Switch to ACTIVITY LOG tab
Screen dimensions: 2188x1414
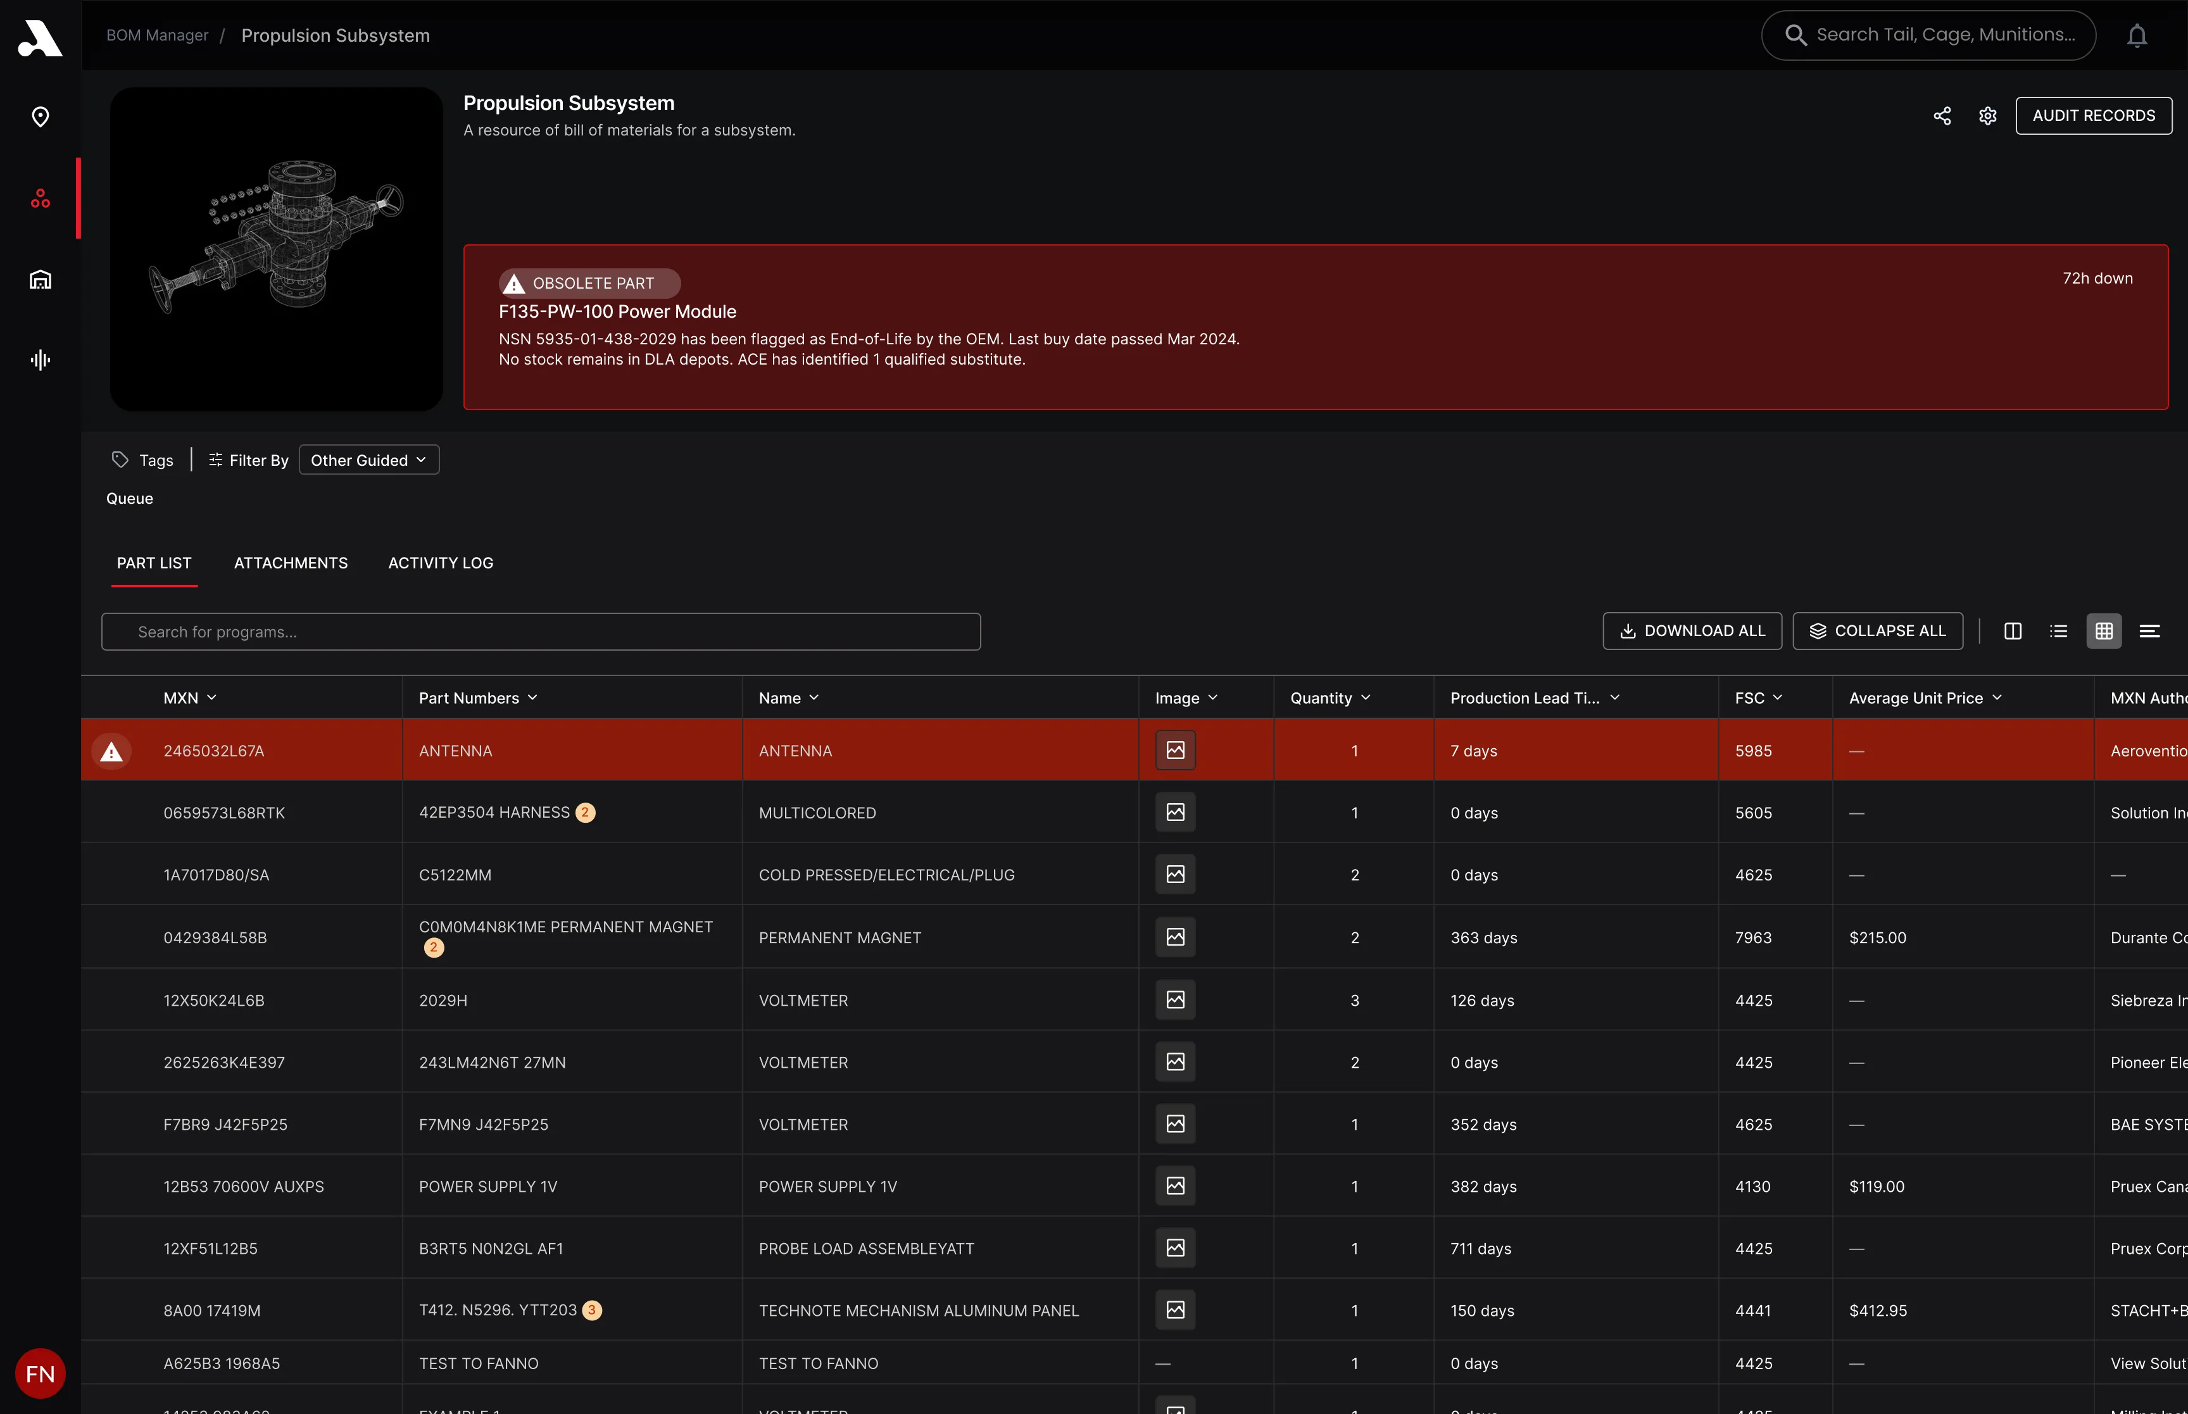tap(441, 563)
